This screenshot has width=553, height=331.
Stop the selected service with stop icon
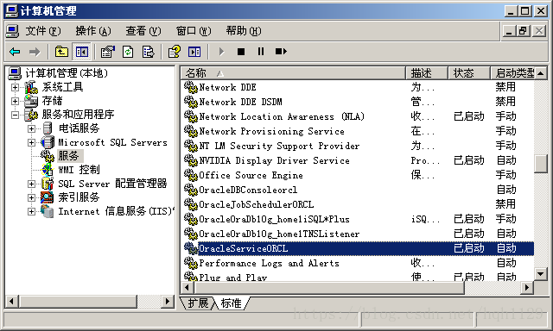[x=241, y=52]
